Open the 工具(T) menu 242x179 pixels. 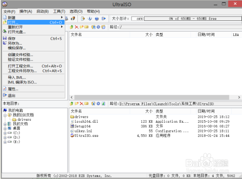[x=59, y=12]
